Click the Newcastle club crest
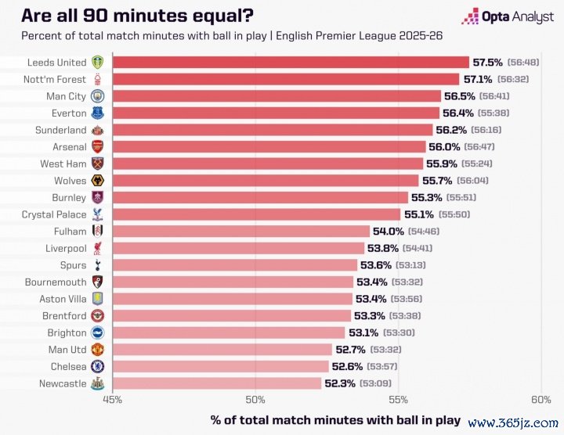564x435 pixels. (x=98, y=383)
